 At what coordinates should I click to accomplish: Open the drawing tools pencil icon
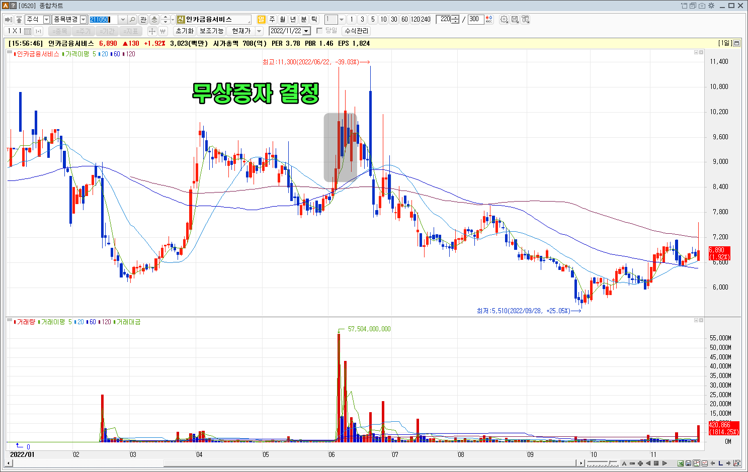click(736, 463)
